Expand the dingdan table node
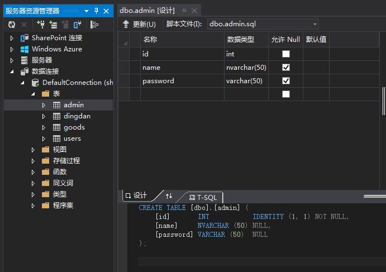The image size is (386, 272). tap(44, 116)
